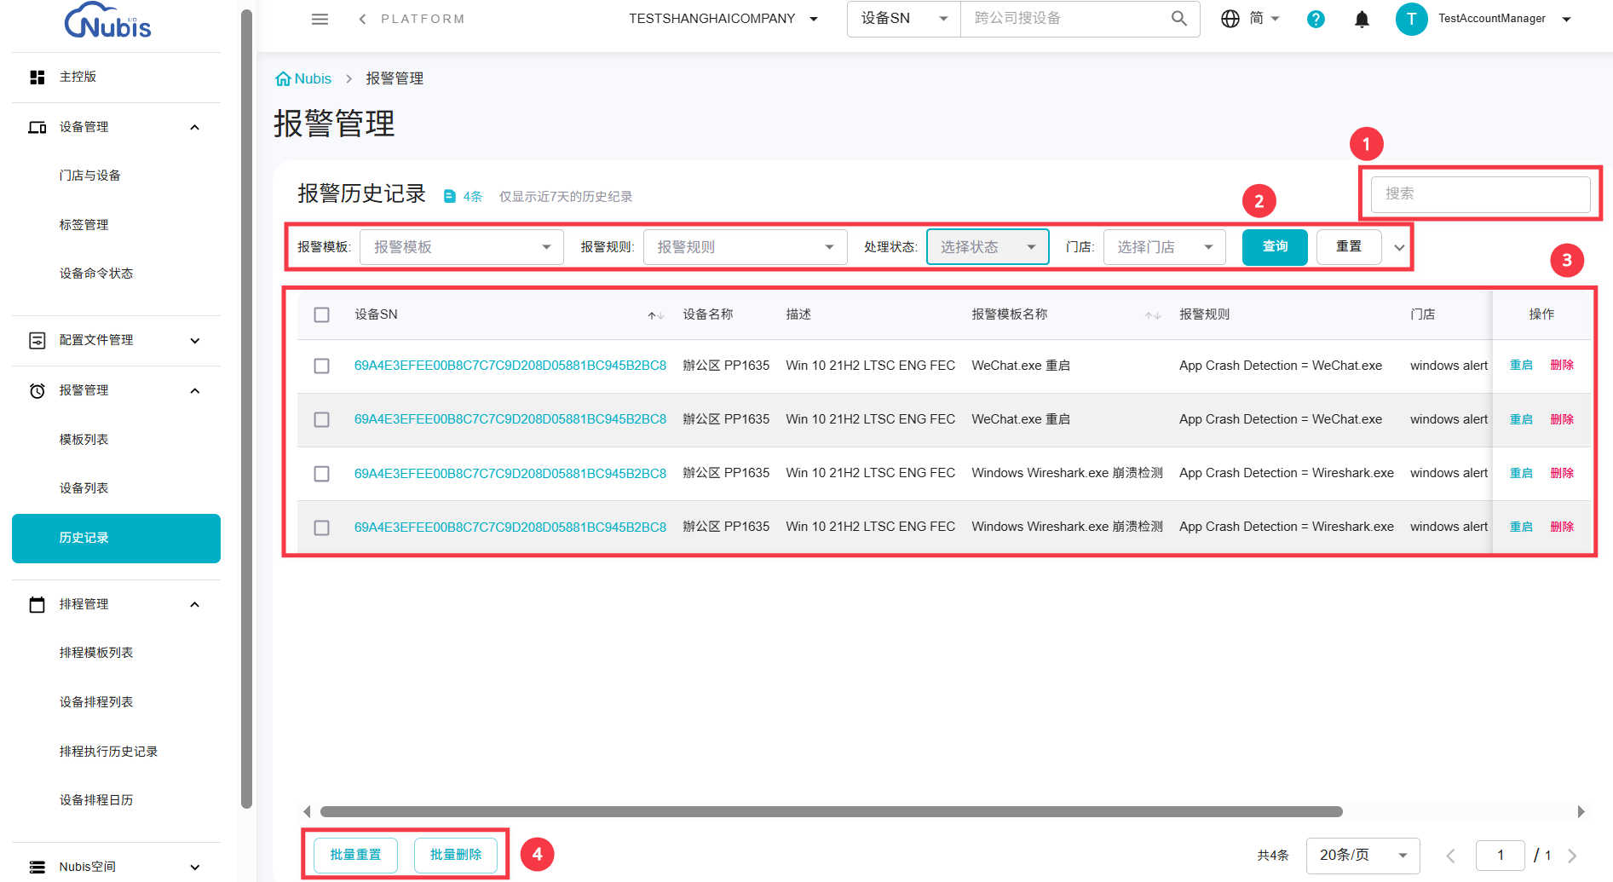Click the dashboard grid icon
The image size is (1613, 882).
37,78
